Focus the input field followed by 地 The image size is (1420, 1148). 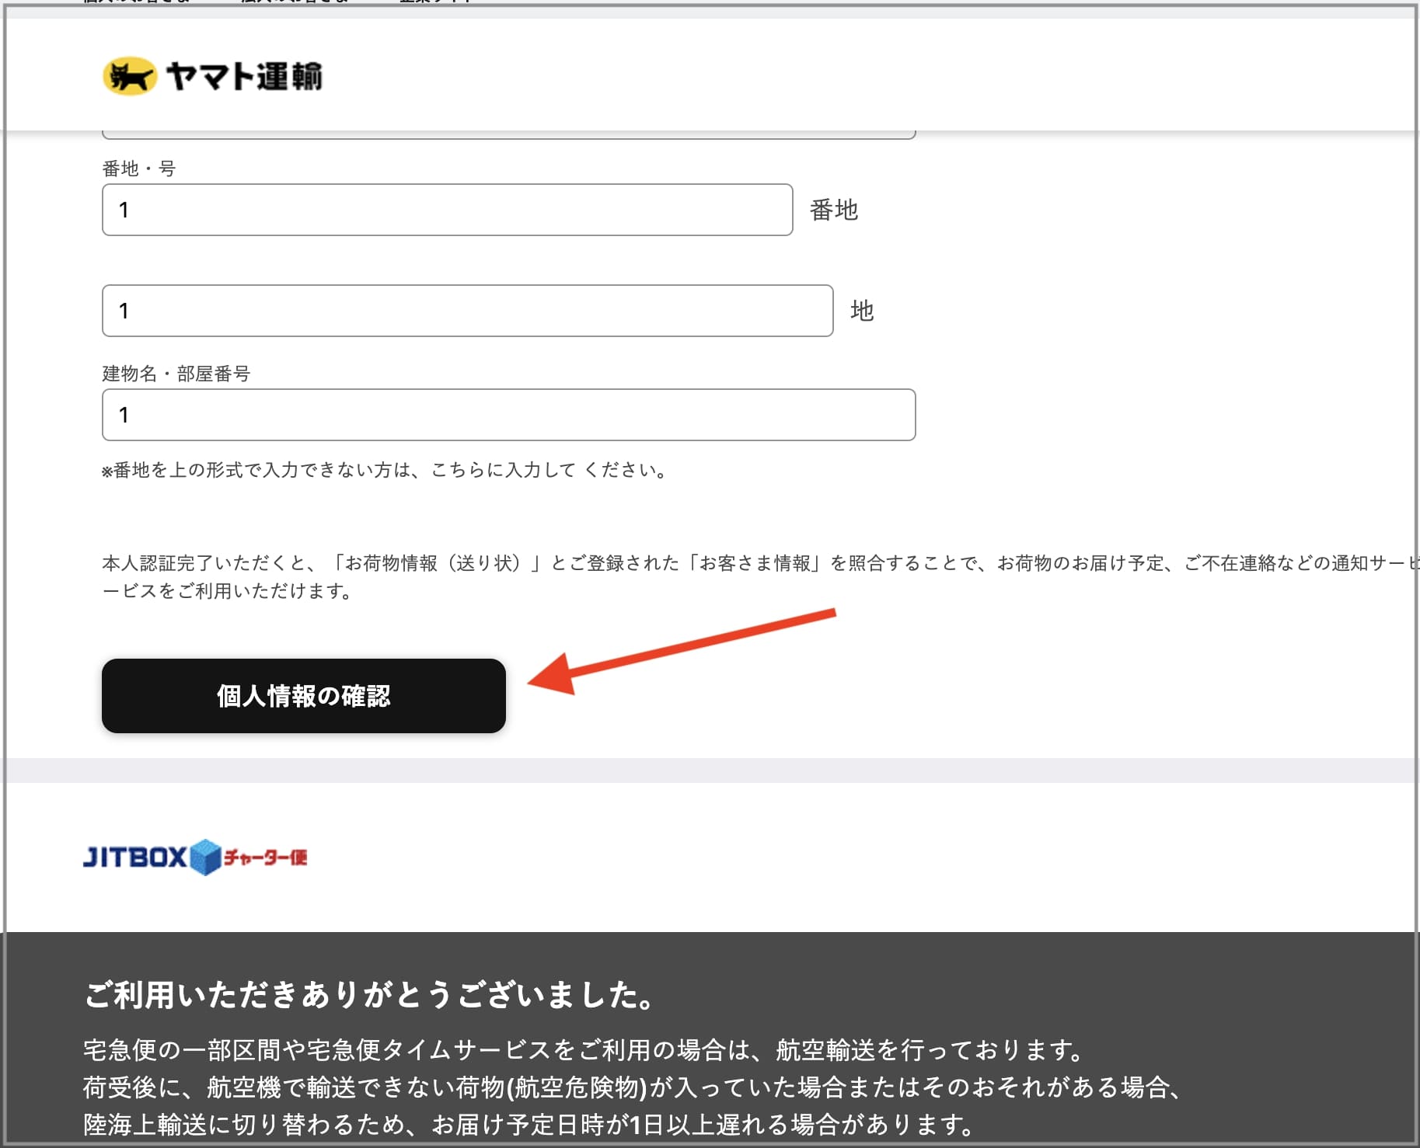(467, 311)
